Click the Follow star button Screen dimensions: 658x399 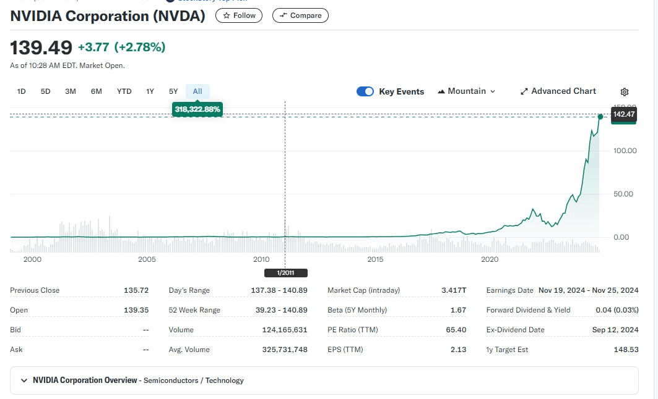click(239, 15)
